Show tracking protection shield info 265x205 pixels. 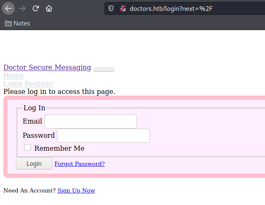click(111, 8)
